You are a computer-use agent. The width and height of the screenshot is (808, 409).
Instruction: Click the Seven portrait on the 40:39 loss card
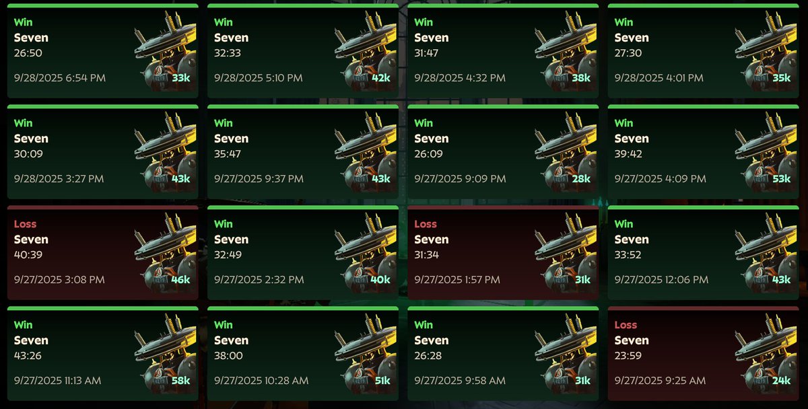point(166,254)
